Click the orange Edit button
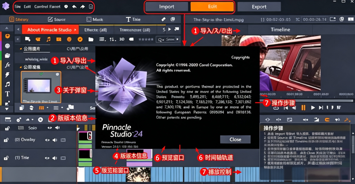Screen dimensions: 355x184 click(x=212, y=6)
